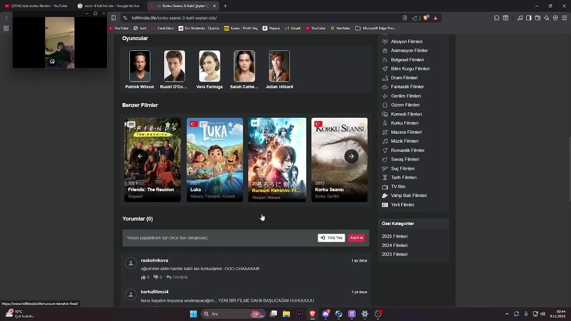Click the taskbar search box Ara
Screen dimensions: 571x321
click(233, 314)
